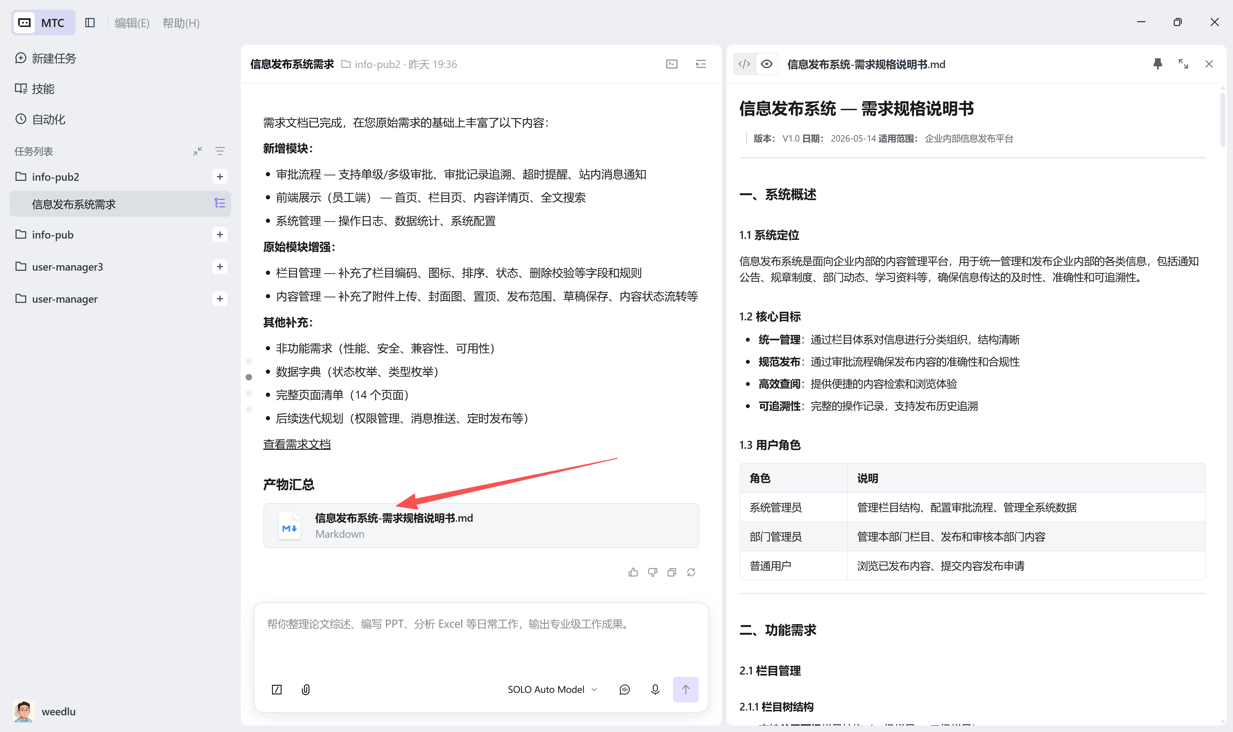1233x732 pixels.
Task: Close the document preview panel
Action: coord(1209,64)
